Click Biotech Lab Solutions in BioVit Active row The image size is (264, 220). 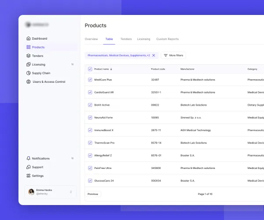194,105
